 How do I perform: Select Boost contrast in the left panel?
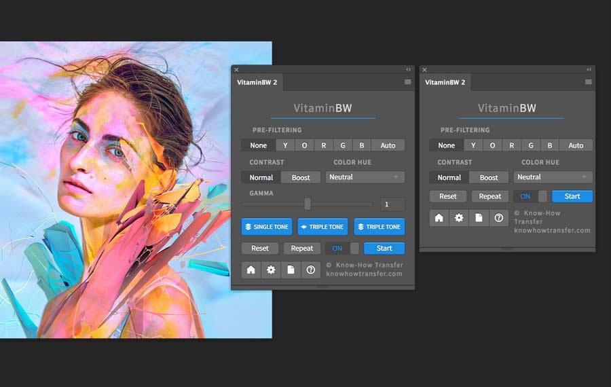click(301, 177)
